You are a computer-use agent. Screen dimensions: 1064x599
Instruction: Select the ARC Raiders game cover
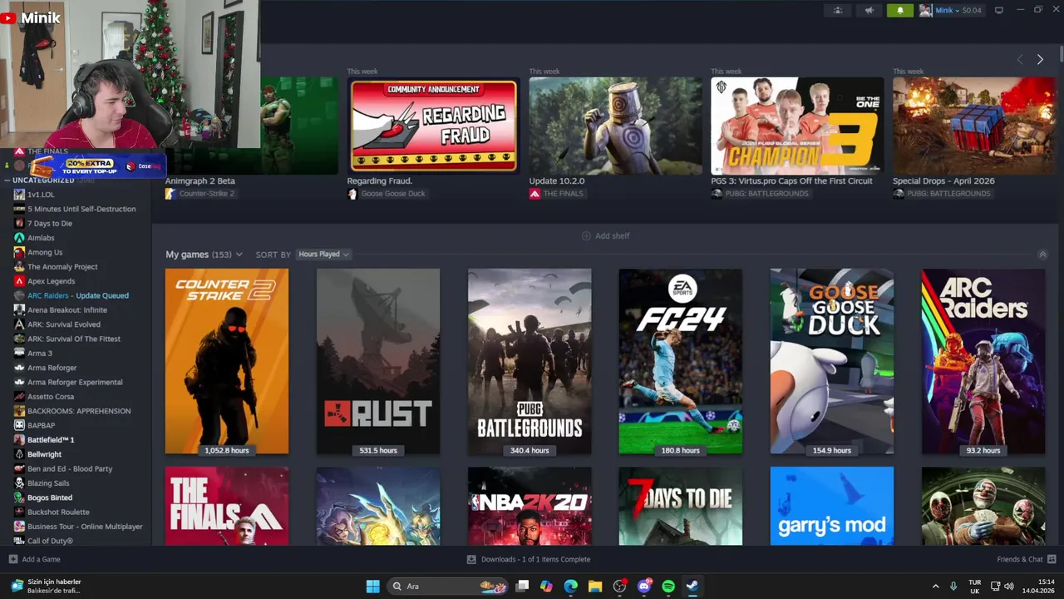tap(983, 361)
